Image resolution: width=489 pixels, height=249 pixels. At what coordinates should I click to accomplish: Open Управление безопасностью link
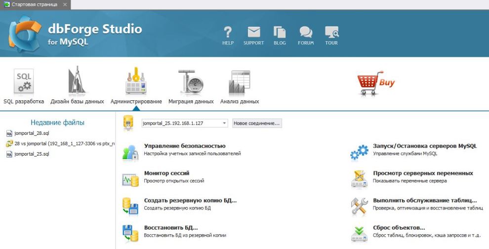(184, 146)
